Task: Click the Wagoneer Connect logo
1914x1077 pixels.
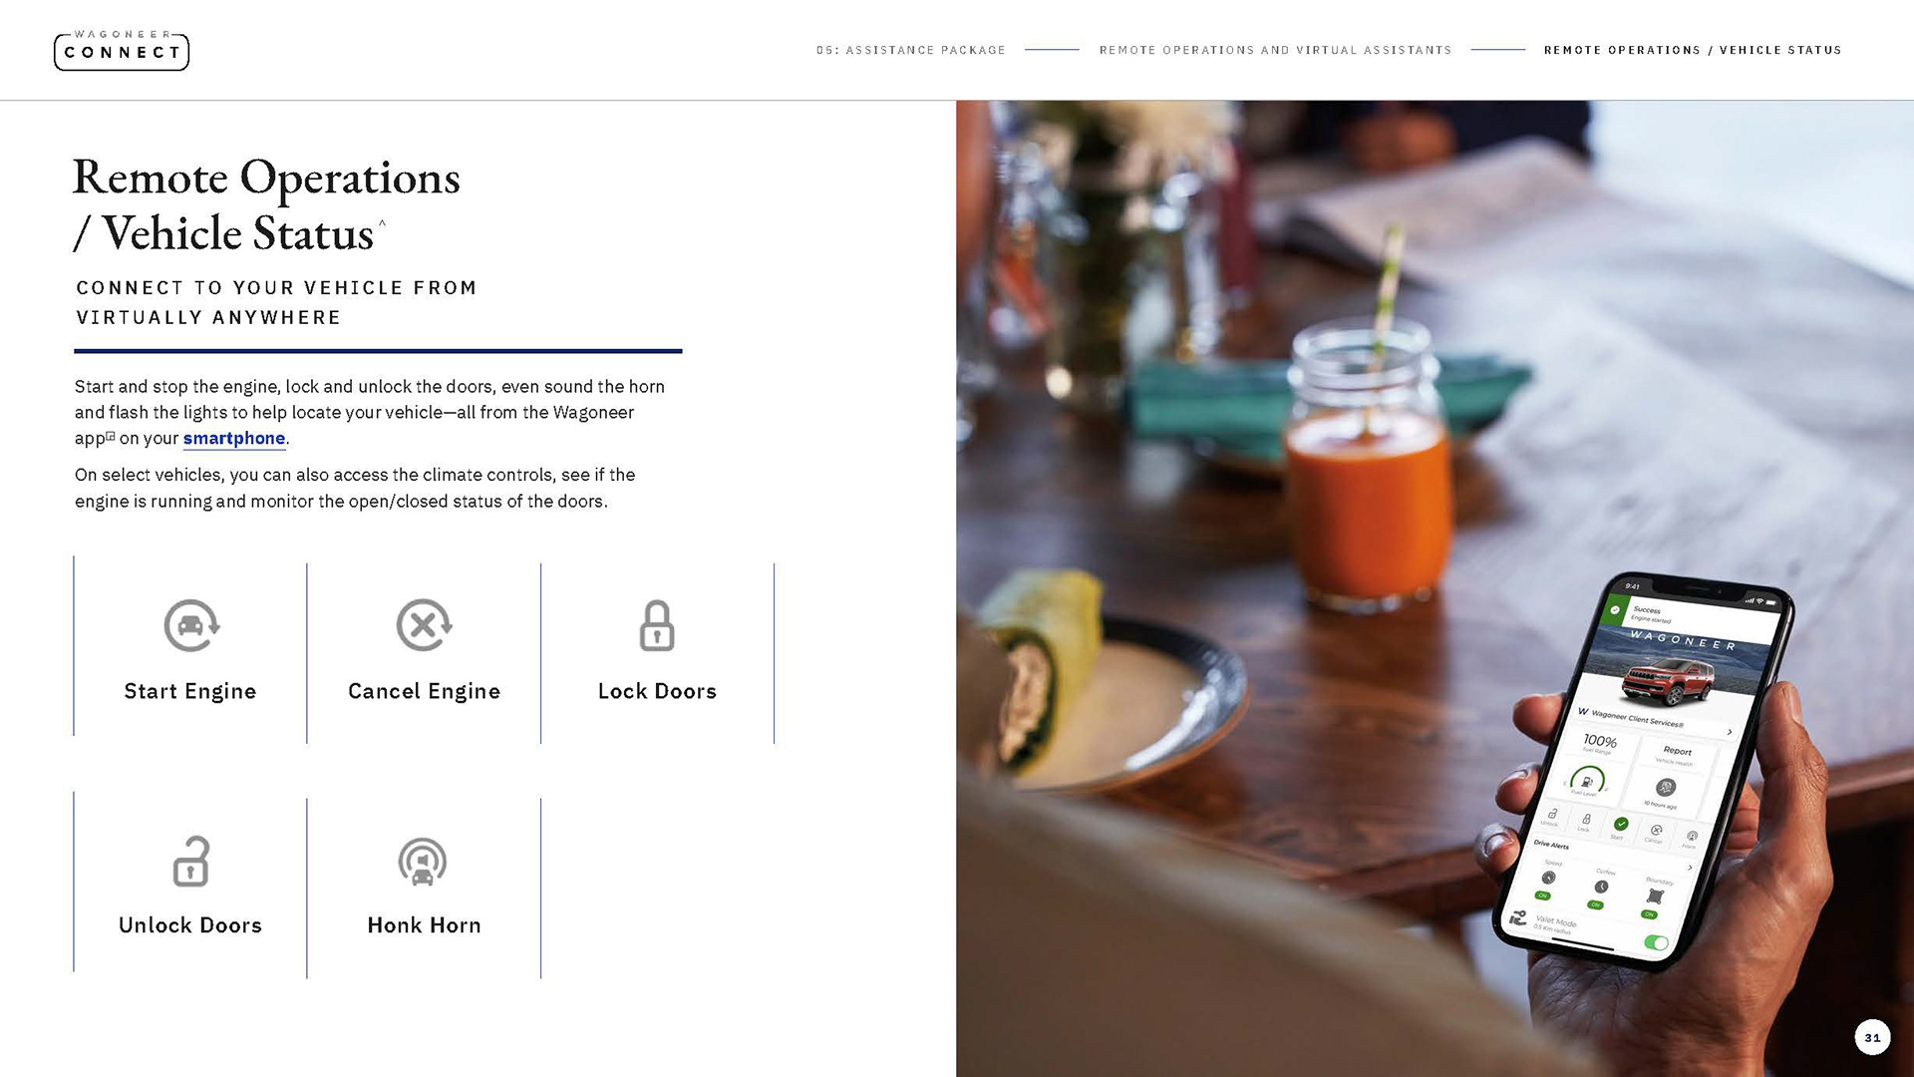Action: tap(122, 50)
